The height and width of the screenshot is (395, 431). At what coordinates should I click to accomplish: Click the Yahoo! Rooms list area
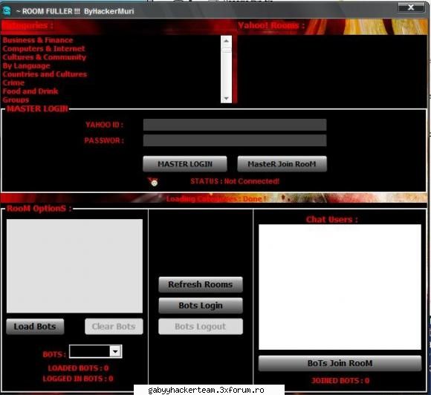point(332,70)
